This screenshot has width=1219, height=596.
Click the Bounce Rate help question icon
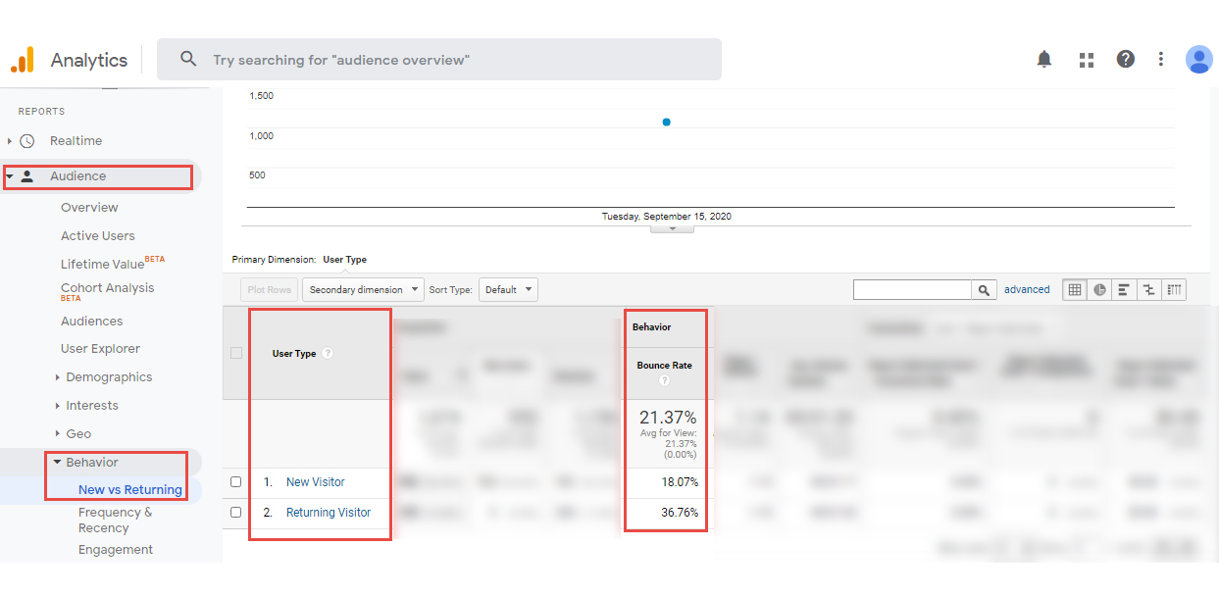pyautogui.click(x=664, y=380)
